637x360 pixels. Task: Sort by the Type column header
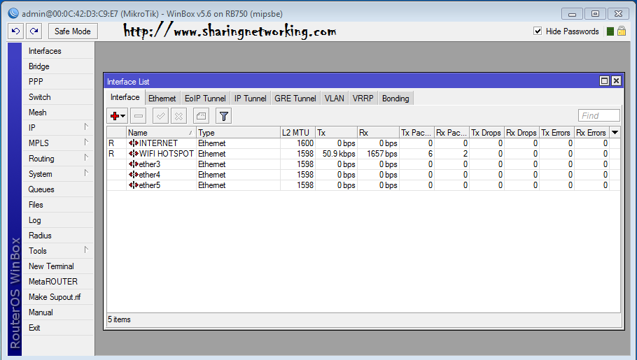(x=238, y=133)
